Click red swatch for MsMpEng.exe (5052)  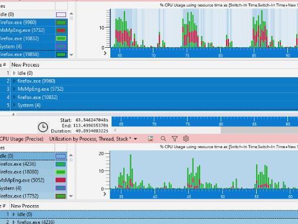[x=61, y=180]
